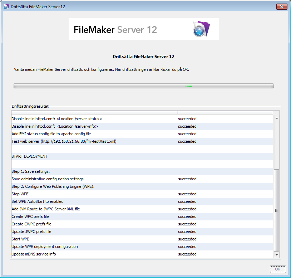Screen dimensions: 291x278
Task: Click the 'FileMaker Server 12' banner text
Action: click(115, 30)
